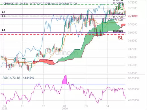147x110 pixels.
Task: Click the 0.73000 price axis value
Action: 133,3
